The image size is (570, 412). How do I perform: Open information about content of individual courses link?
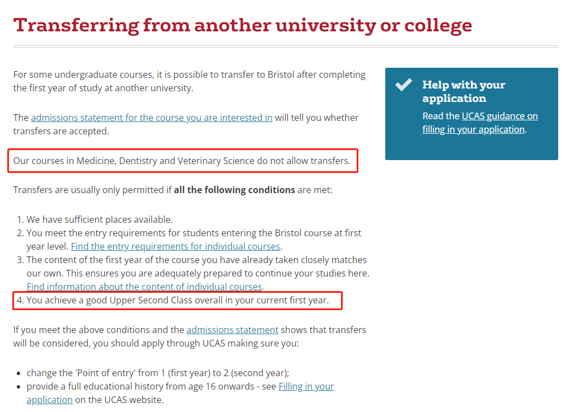coord(144,287)
